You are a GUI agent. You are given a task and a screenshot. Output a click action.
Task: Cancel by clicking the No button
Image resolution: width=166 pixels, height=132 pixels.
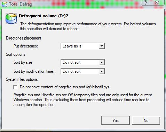pos(146,121)
